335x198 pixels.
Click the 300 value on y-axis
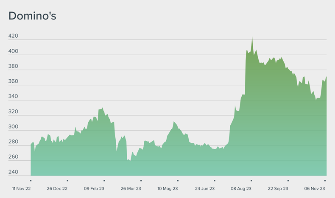click(x=13, y=127)
